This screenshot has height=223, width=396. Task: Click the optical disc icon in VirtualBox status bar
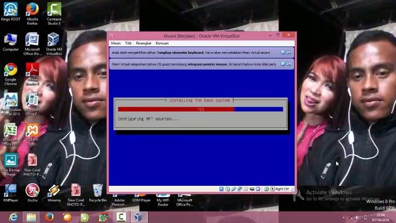coord(228,189)
